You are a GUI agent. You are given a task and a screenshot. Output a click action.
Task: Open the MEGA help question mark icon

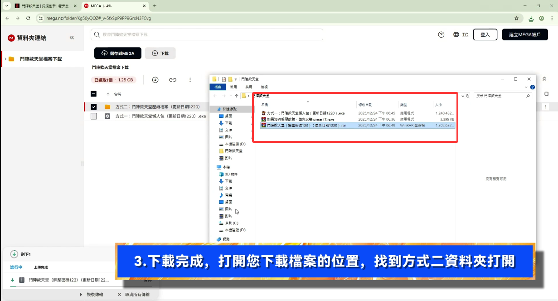[x=441, y=35]
